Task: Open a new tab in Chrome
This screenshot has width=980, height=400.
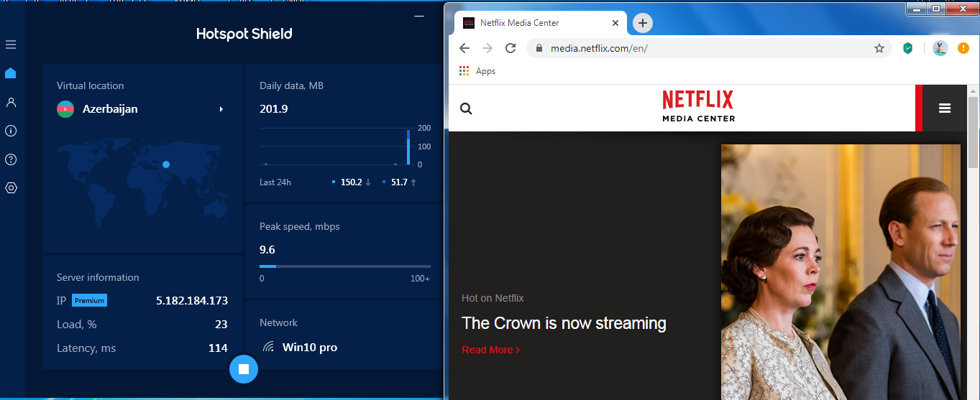Action: point(643,23)
